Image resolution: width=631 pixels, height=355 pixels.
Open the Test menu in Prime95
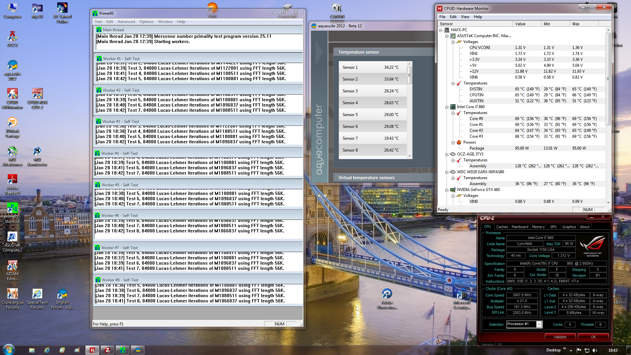(98, 22)
